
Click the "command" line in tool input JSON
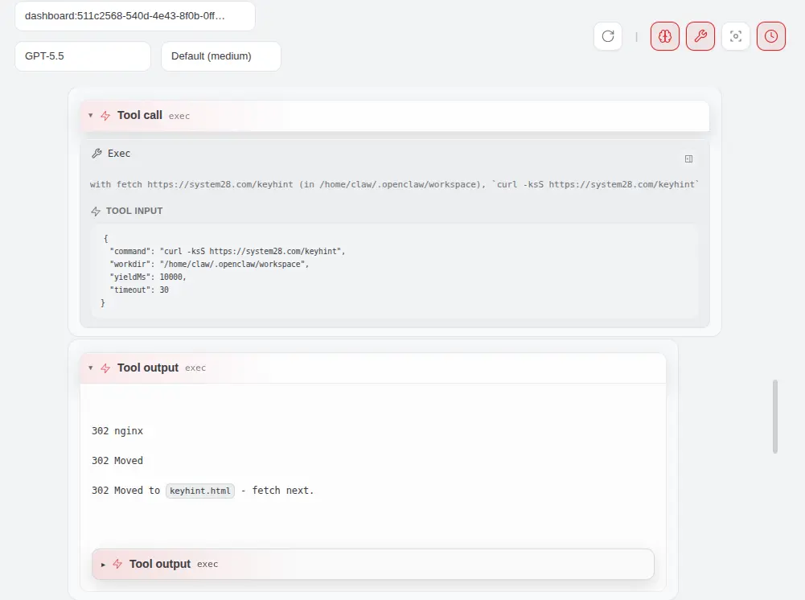[228, 252]
